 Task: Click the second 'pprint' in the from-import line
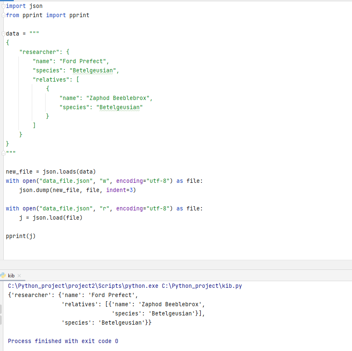(x=79, y=15)
